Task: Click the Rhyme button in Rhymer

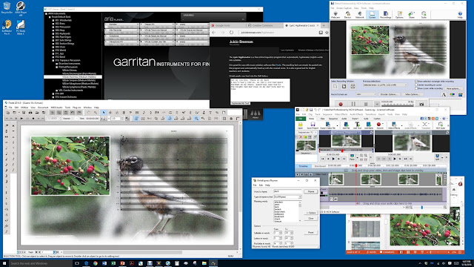Action: pyautogui.click(x=311, y=191)
